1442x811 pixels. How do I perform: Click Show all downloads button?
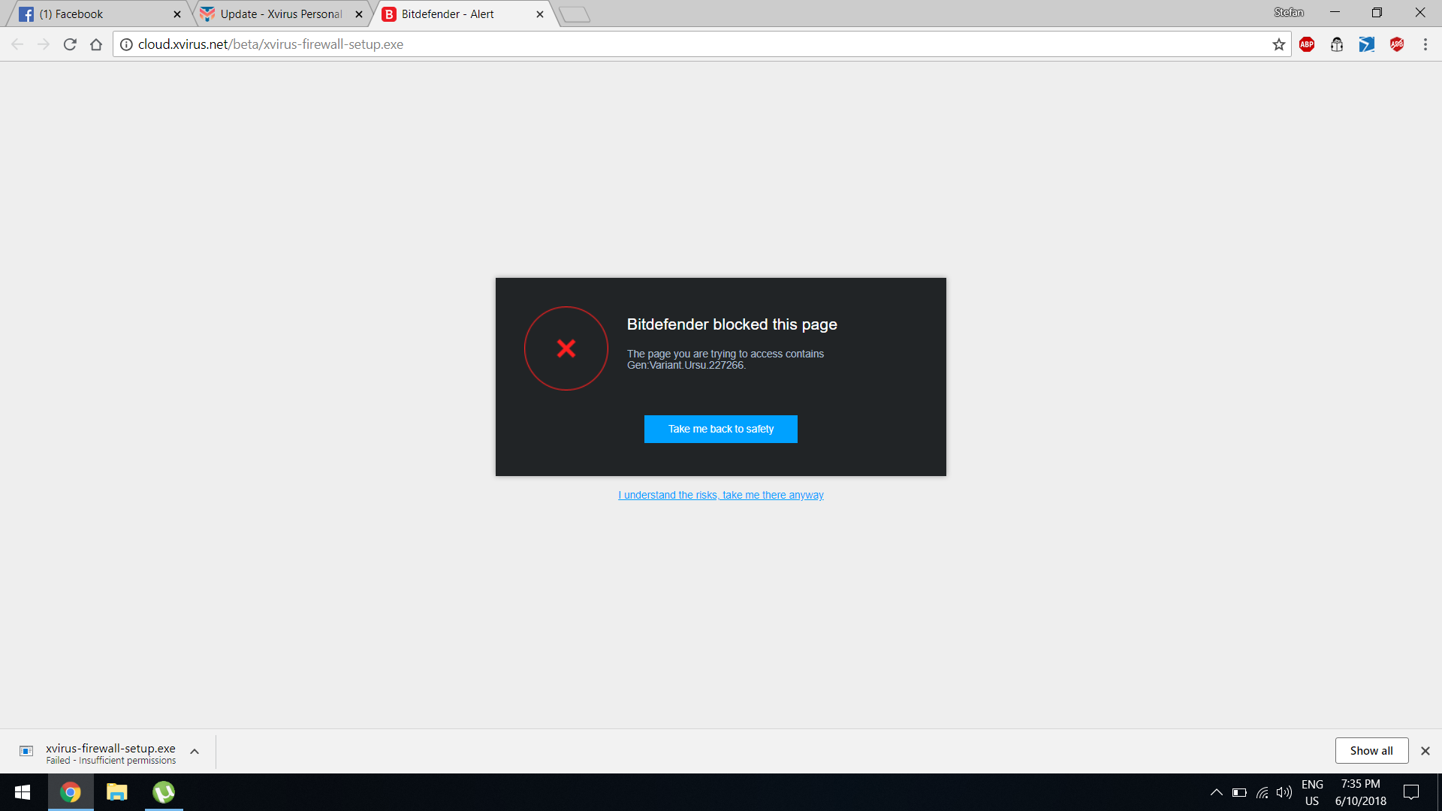tap(1371, 751)
